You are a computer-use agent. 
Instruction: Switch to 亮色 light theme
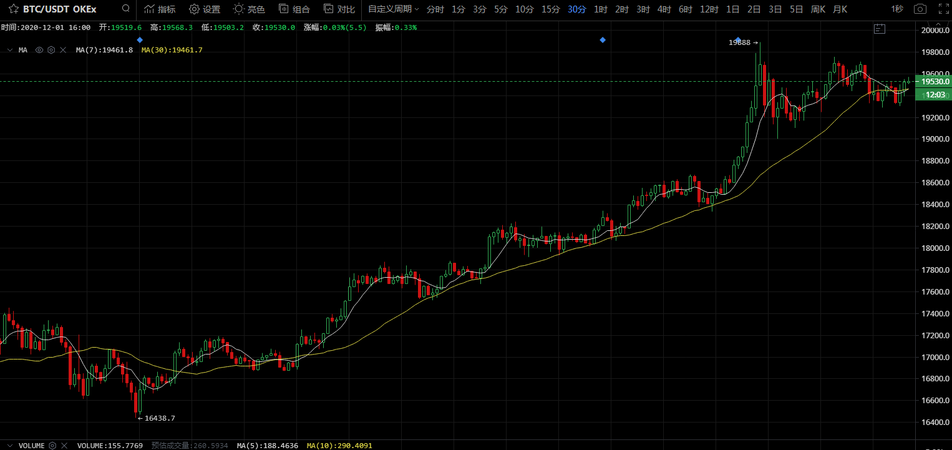(x=249, y=9)
